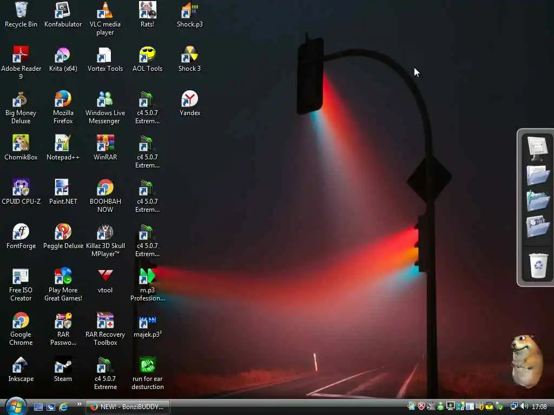The image size is (554, 415).
Task: Select Killaz 3D Skull MPlayer icon
Action: tap(105, 240)
